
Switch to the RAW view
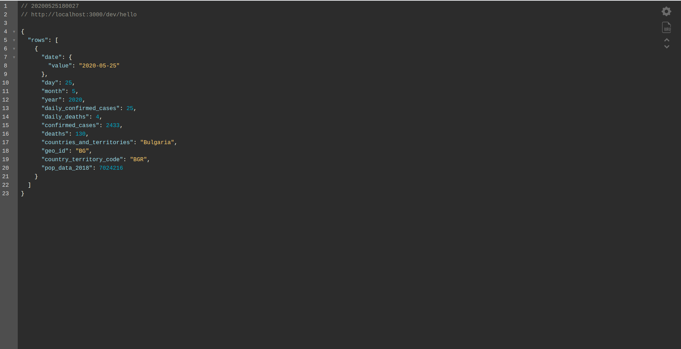coord(666,27)
